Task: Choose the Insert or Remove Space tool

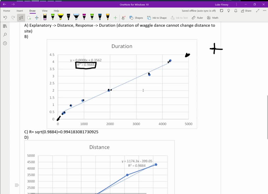Action: tap(37, 18)
